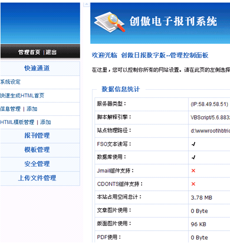Click the red X beside CDONTS组件支持
230x244 pixels.
click(x=193, y=184)
